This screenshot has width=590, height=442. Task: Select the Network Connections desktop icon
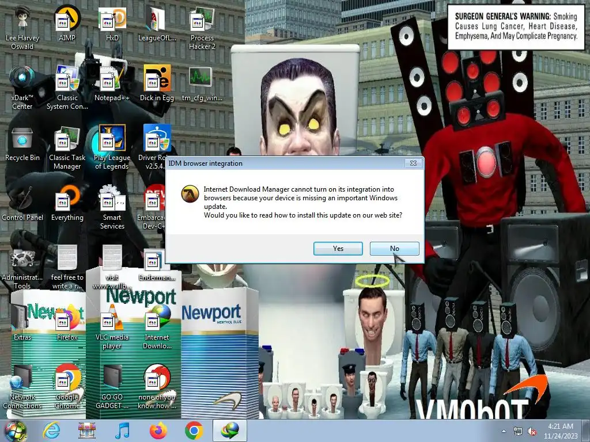coord(22,387)
